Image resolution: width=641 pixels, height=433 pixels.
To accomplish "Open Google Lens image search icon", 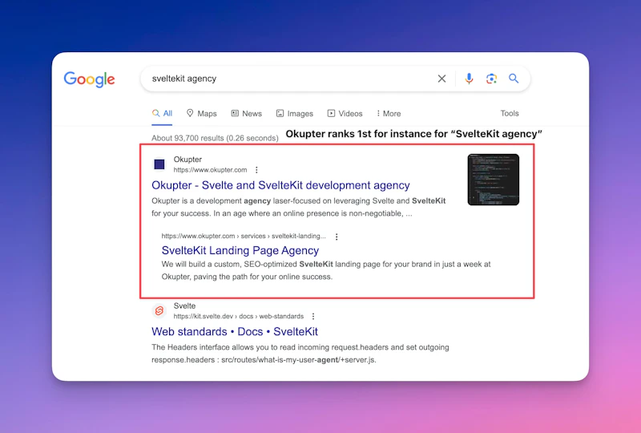I will click(491, 79).
